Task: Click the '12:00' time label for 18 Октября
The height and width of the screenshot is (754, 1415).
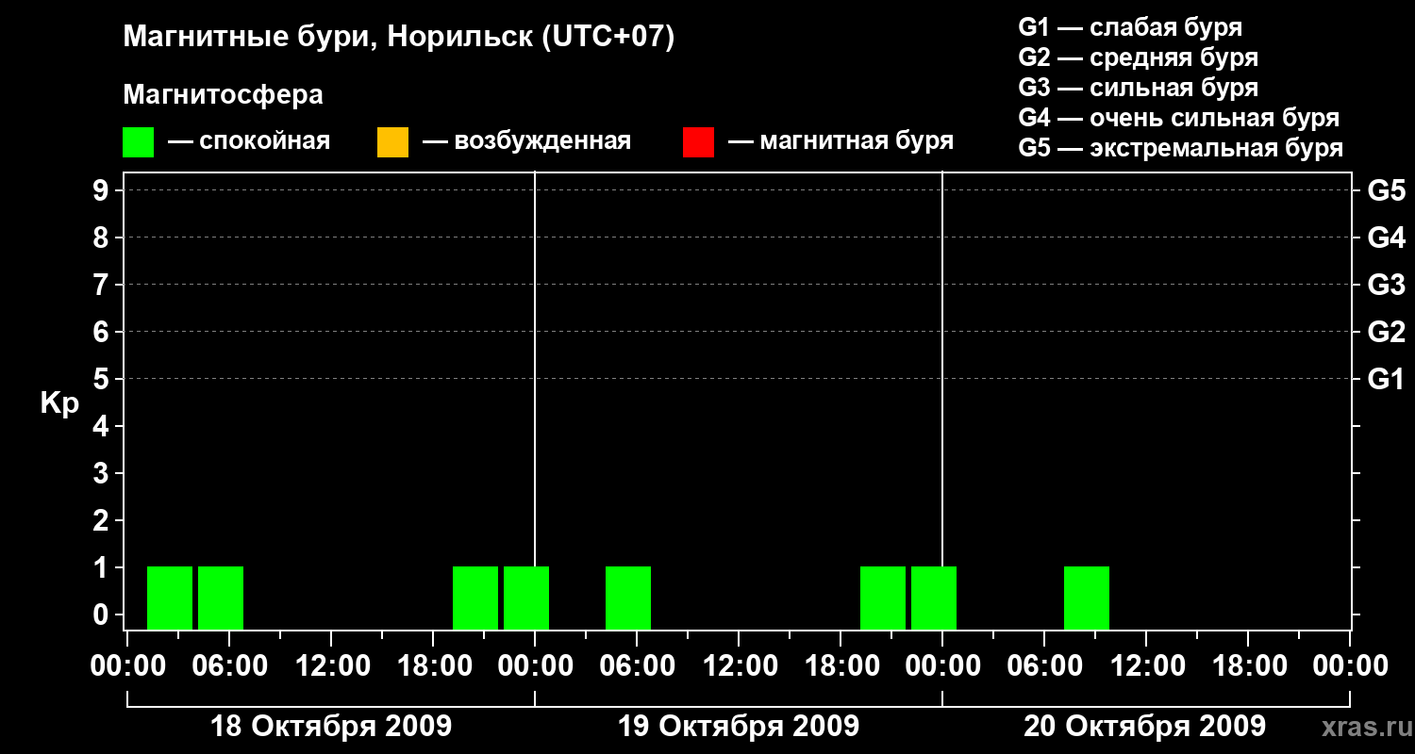Action: click(331, 666)
